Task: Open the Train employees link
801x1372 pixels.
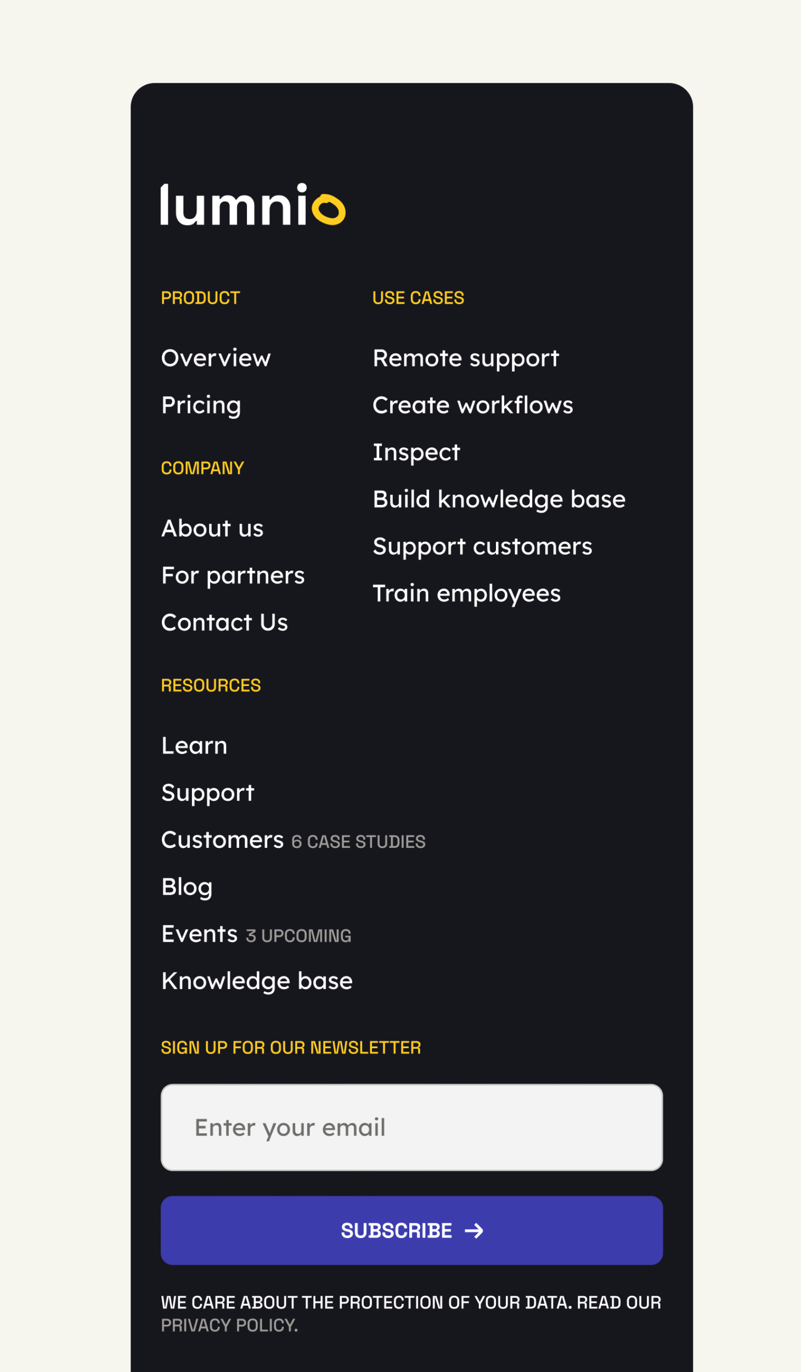Action: click(x=467, y=594)
